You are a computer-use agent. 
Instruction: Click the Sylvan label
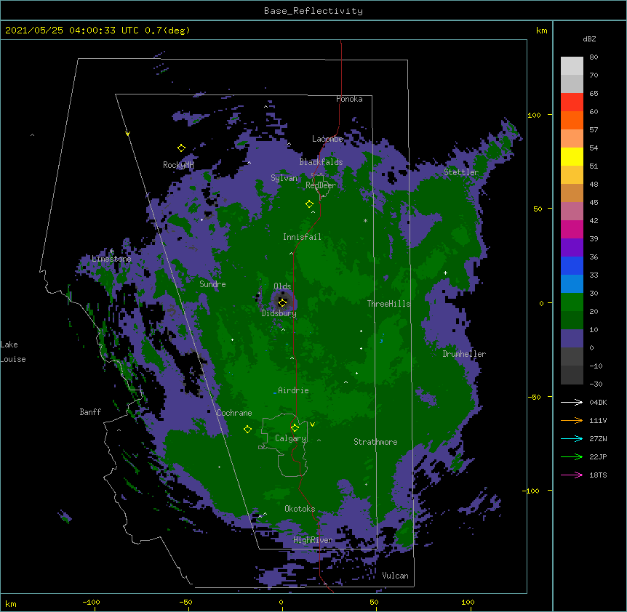coord(284,178)
